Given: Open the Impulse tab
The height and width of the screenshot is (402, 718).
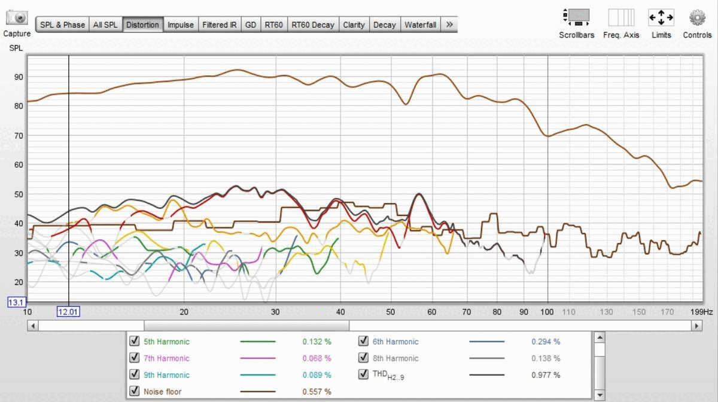Looking at the screenshot, I should point(180,25).
